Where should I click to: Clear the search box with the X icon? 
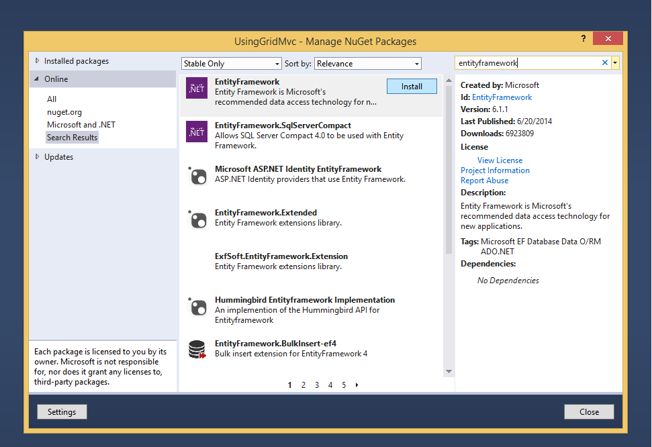605,63
